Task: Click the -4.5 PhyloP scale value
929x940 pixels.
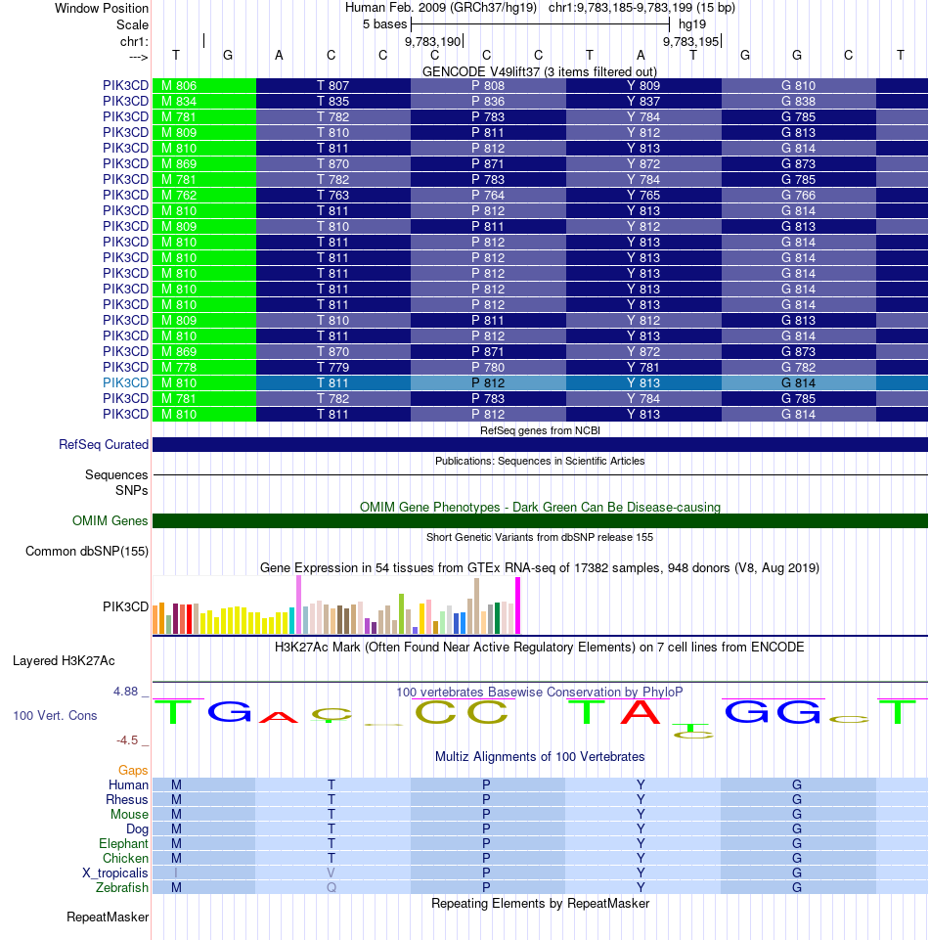Action: tap(127, 740)
